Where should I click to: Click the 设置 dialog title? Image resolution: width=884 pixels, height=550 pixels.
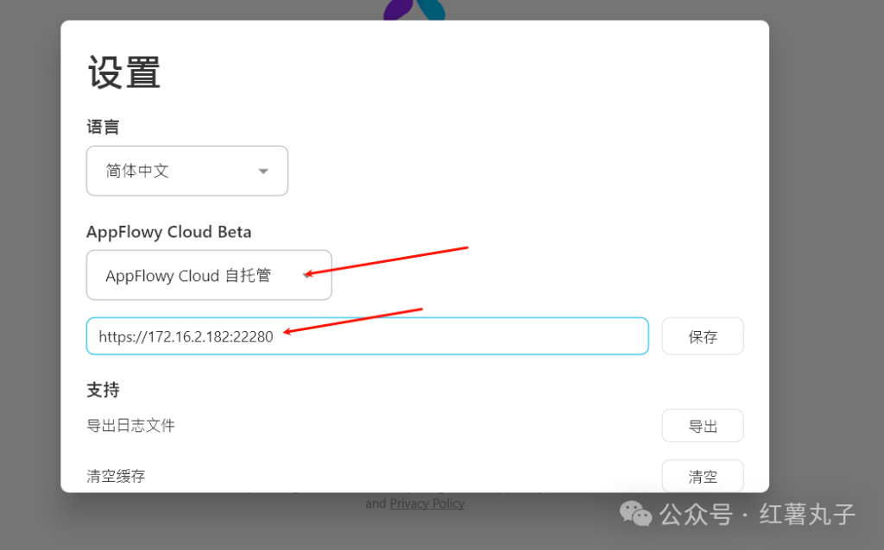(x=123, y=72)
